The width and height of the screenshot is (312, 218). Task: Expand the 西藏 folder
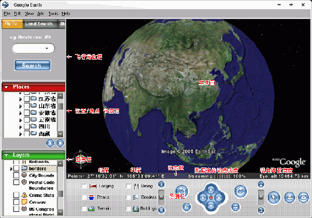20,134
